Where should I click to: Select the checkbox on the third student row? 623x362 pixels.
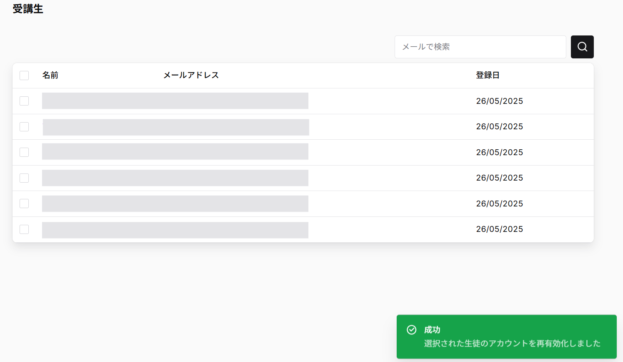[x=24, y=152]
